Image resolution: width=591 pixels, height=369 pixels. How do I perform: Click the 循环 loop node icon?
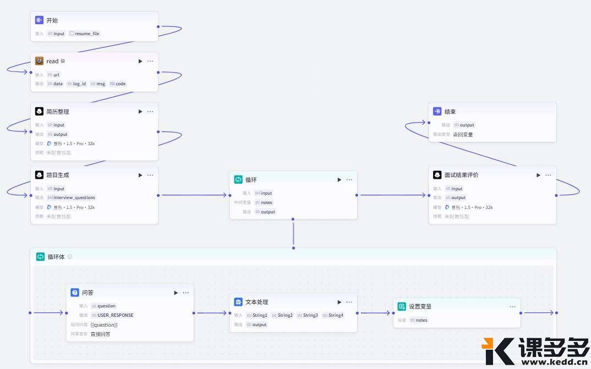pos(238,180)
